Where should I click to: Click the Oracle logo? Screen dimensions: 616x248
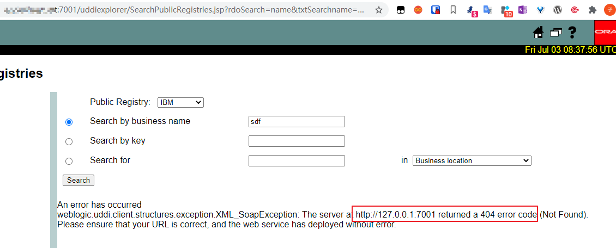(605, 33)
